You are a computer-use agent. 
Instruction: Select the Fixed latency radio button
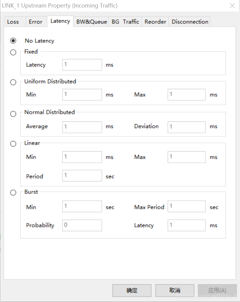pyautogui.click(x=13, y=52)
